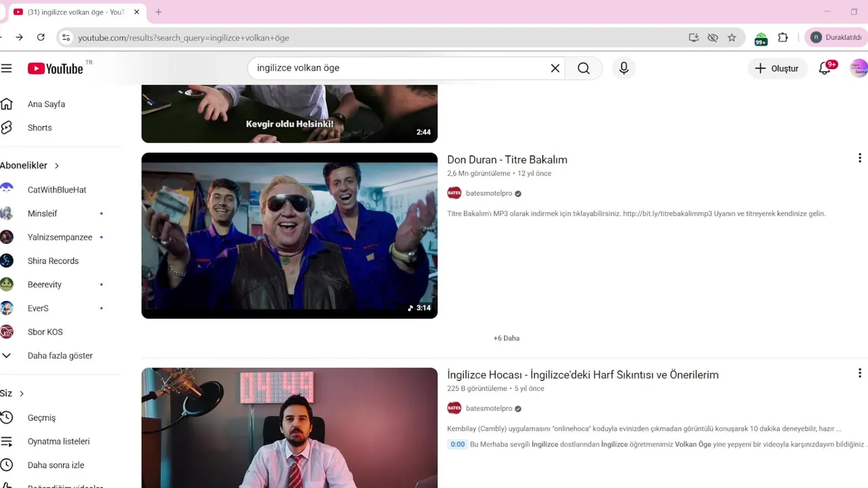Viewport: 868px width, 488px height.
Task: Open more options for Don Duran video
Action: (x=859, y=158)
